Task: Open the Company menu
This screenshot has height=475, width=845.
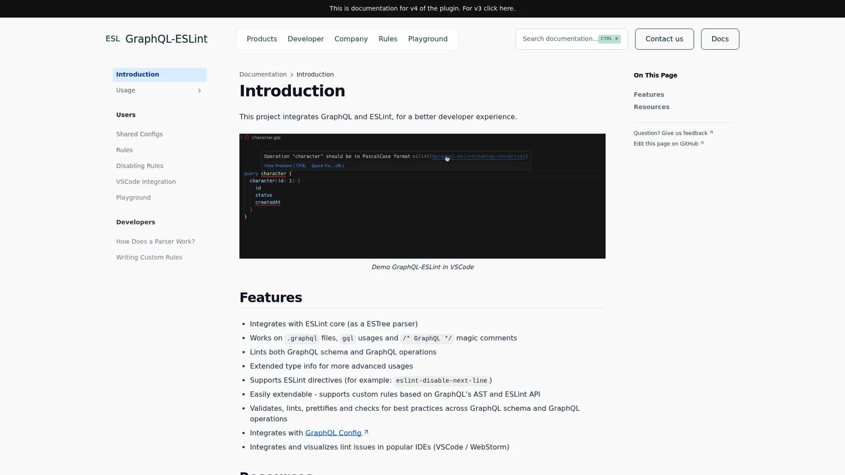Action: click(351, 39)
